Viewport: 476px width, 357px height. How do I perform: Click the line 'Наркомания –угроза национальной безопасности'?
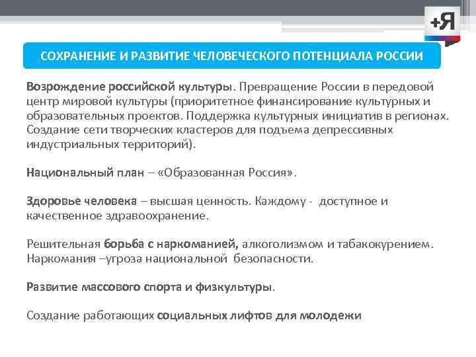[170, 258]
